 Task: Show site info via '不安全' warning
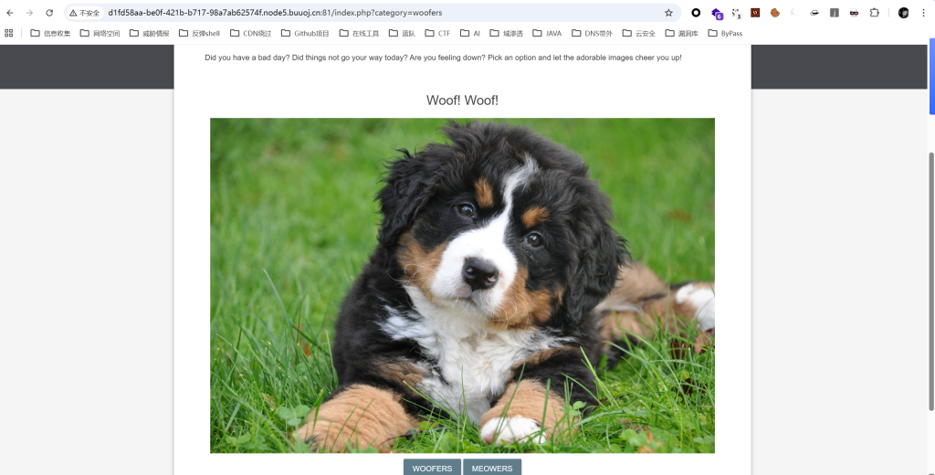[x=85, y=13]
